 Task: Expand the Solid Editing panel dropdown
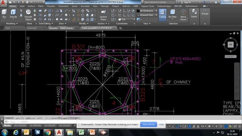pos(46,23)
